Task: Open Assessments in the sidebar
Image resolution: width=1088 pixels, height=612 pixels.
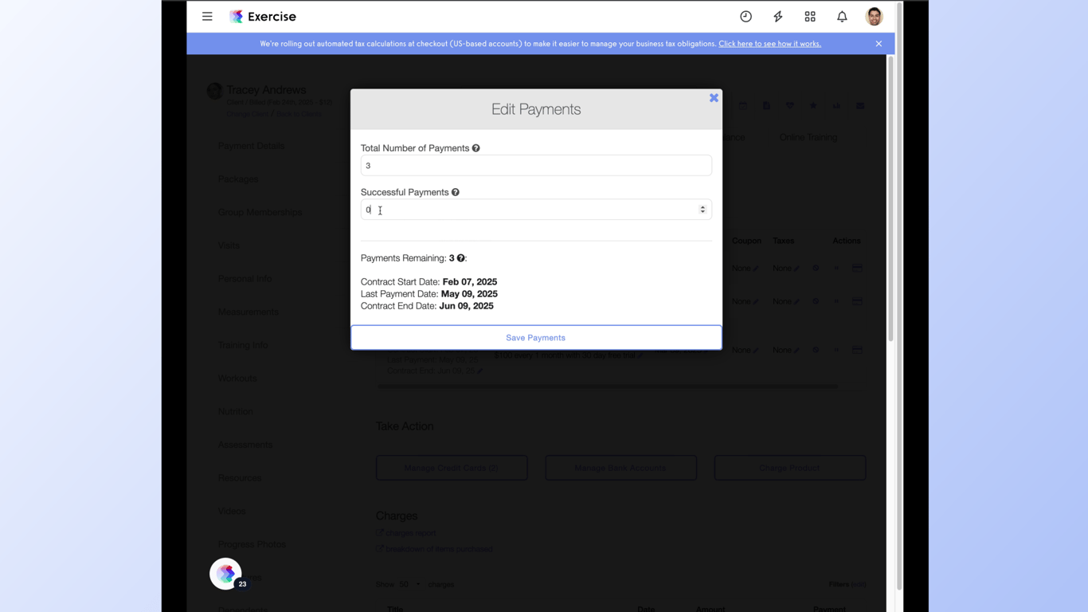Action: point(245,445)
